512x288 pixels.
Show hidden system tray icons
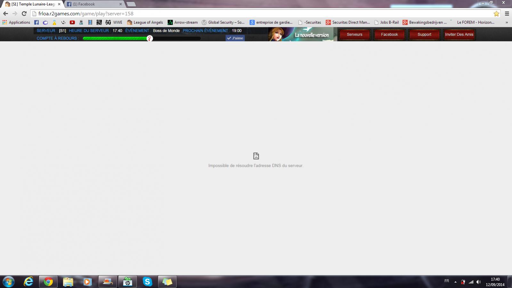[455, 282]
